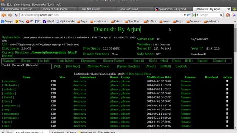This screenshot has height=133, width=237.
Task: Click the Find text field
Action: pyautogui.click(x=31, y=132)
